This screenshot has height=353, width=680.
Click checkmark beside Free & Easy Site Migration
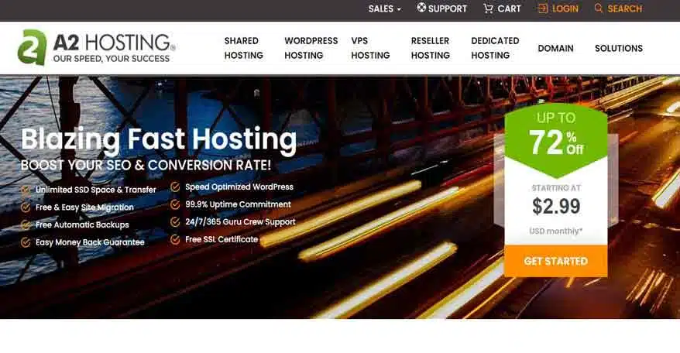pyautogui.click(x=26, y=207)
